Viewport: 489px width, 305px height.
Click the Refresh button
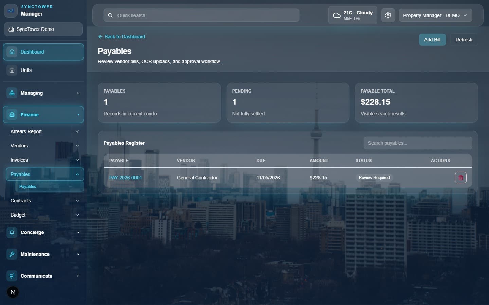(x=464, y=40)
